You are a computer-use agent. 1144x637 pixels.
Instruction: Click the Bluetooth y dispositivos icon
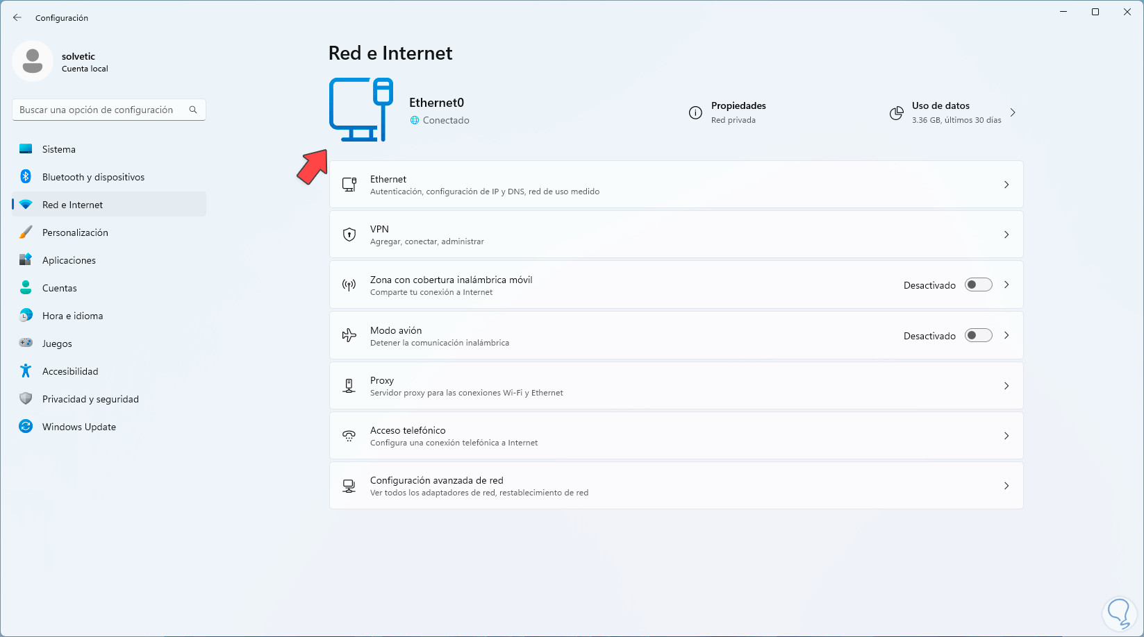26,177
